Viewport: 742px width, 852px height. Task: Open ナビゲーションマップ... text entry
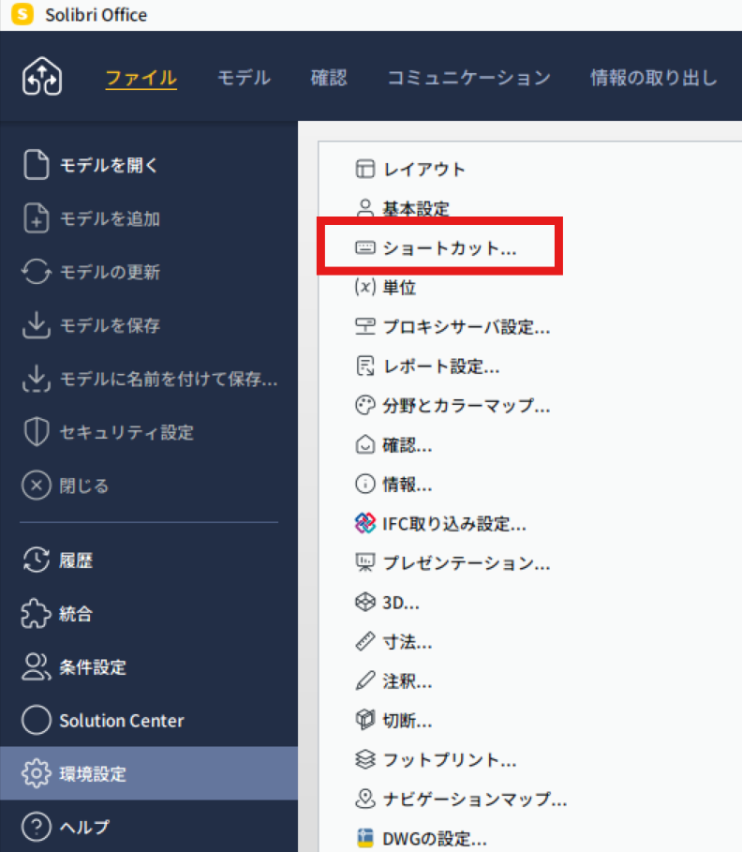(475, 800)
